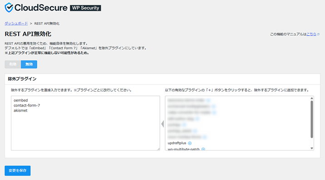Screen dimensions: 325x180
Task: Click the plugin list scrollbar up arrow
Action: tap(312, 98)
